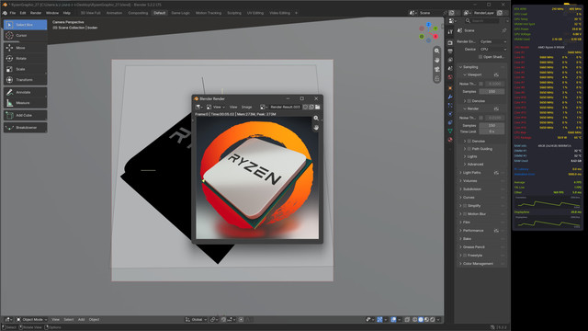Click hand icon in Blender Render window
The height and width of the screenshot is (331, 588).
click(316, 128)
